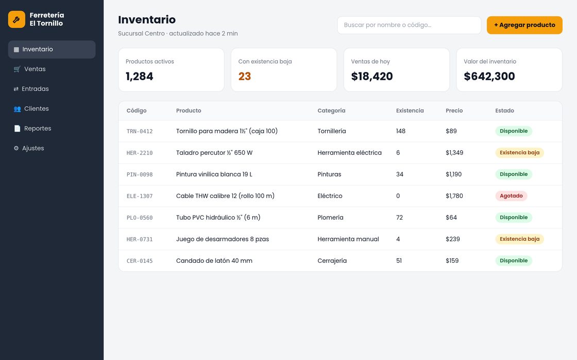Click the Tubo PVC hidráulico product name
This screenshot has height=360, width=577.
(x=218, y=218)
